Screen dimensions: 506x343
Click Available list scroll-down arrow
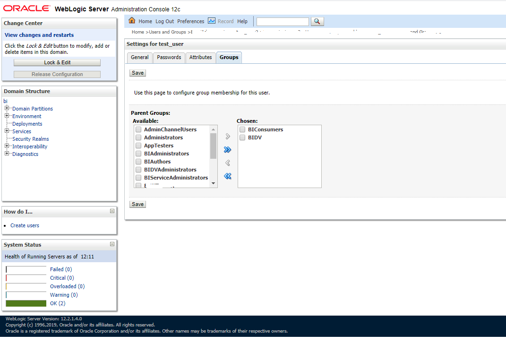[x=213, y=183]
